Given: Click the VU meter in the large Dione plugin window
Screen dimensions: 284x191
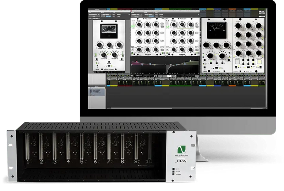Looking at the screenshot, I should 217,30.
